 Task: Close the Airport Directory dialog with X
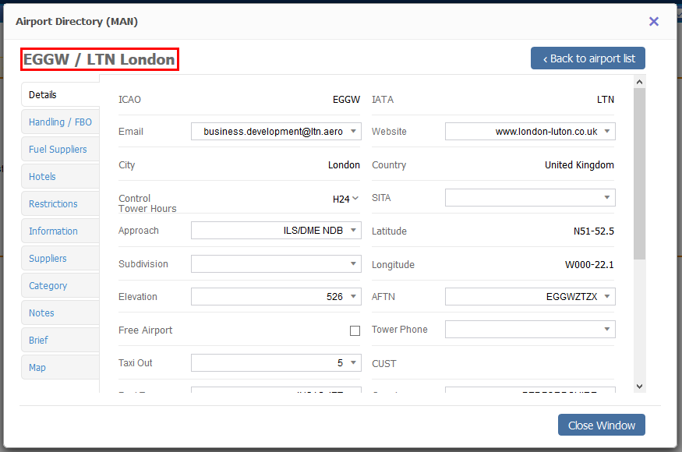point(653,21)
